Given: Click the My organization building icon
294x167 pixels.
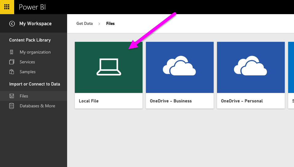Looking at the screenshot, I should [12, 52].
